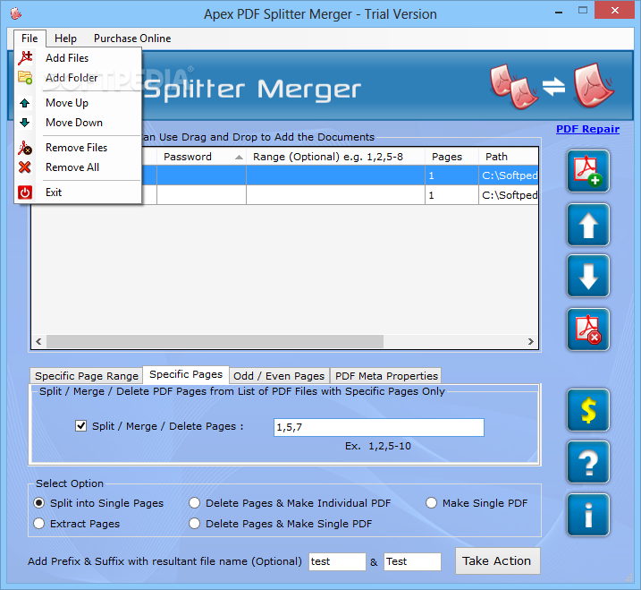The height and width of the screenshot is (590, 641).
Task: Open the PDF Repair link
Action: (x=587, y=129)
